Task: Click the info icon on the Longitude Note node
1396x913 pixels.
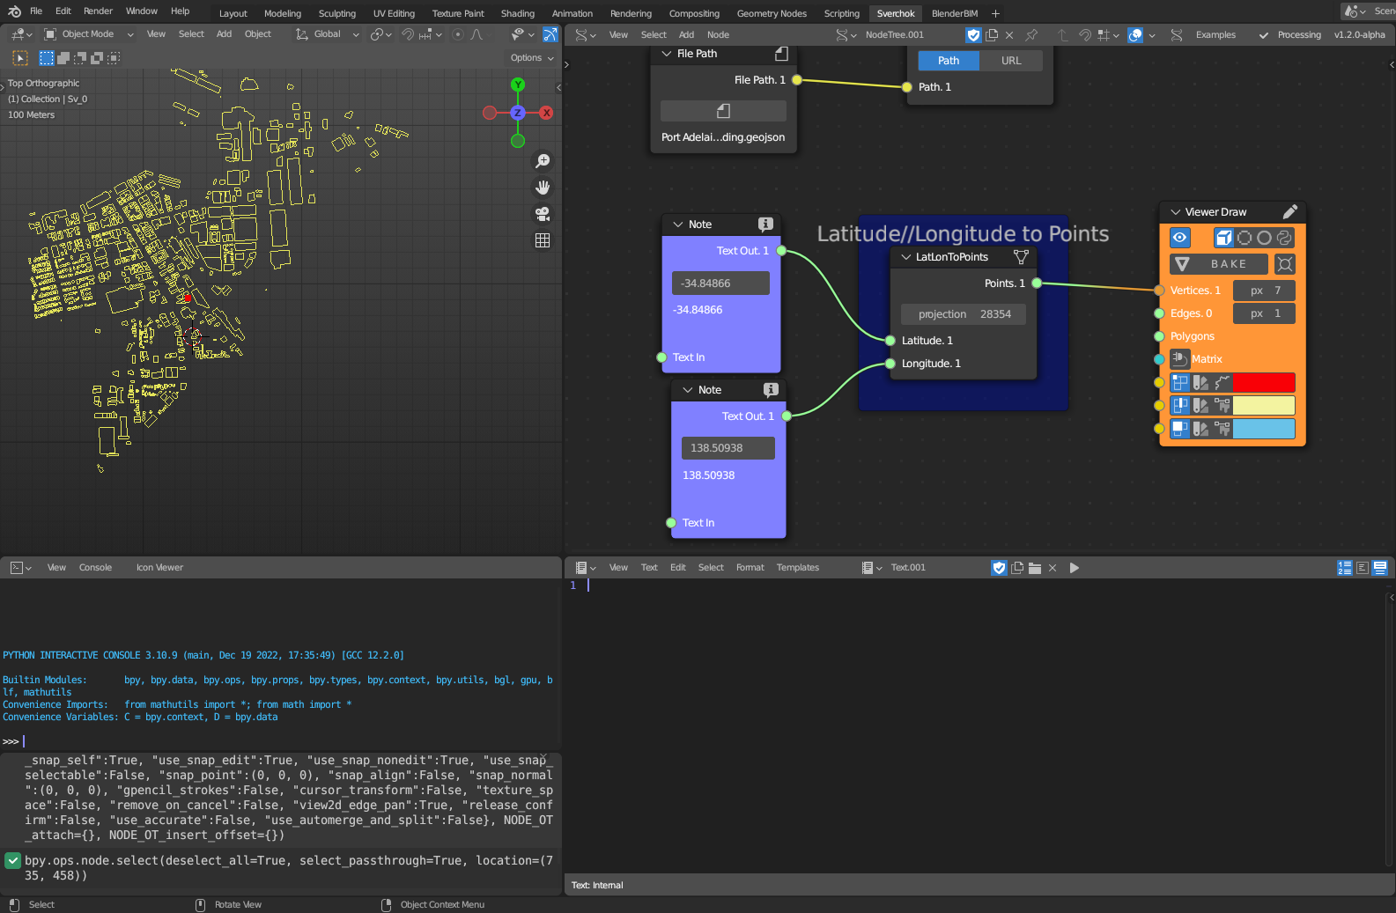Action: (x=771, y=390)
